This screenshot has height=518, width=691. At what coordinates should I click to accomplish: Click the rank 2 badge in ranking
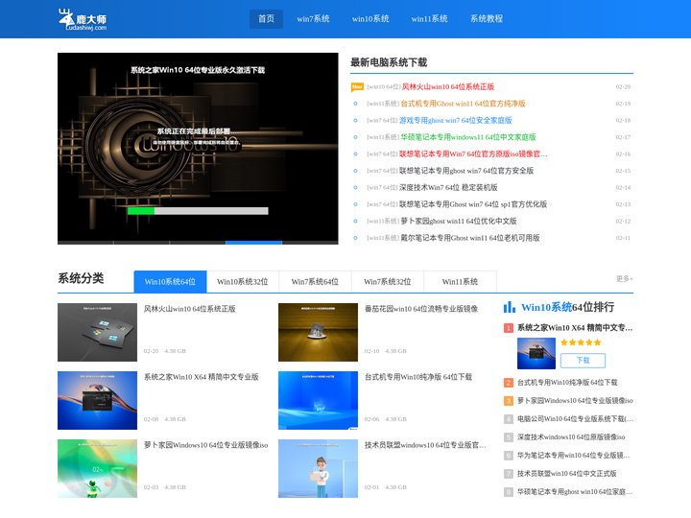pos(509,383)
